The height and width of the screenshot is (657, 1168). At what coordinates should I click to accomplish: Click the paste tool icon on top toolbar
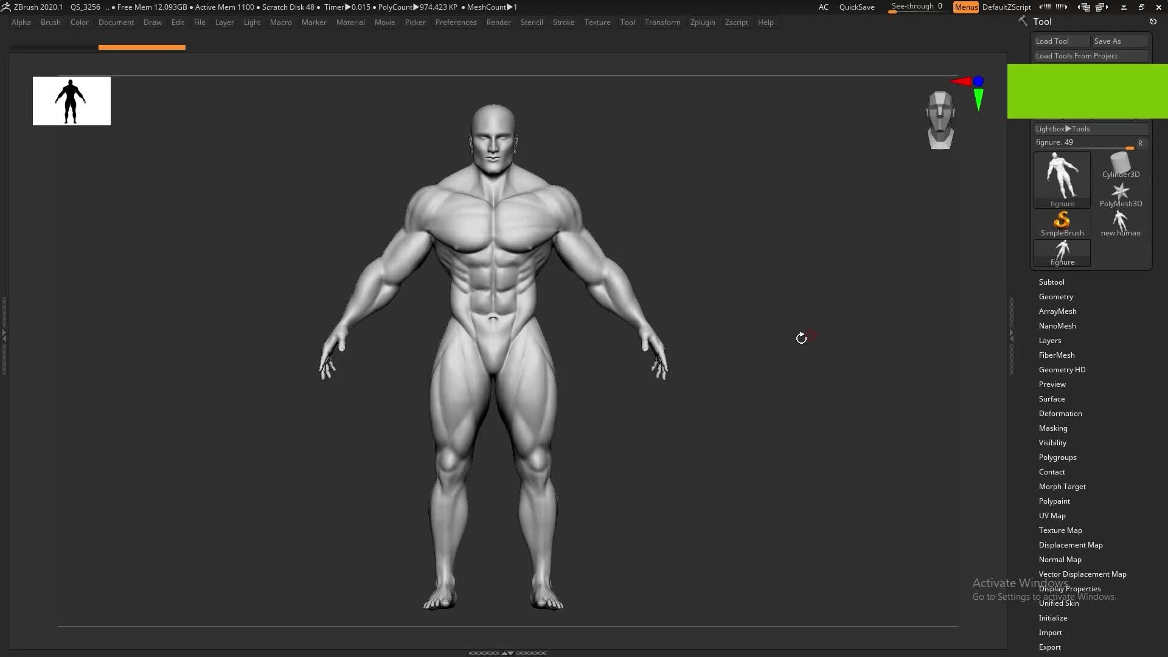point(1102,8)
